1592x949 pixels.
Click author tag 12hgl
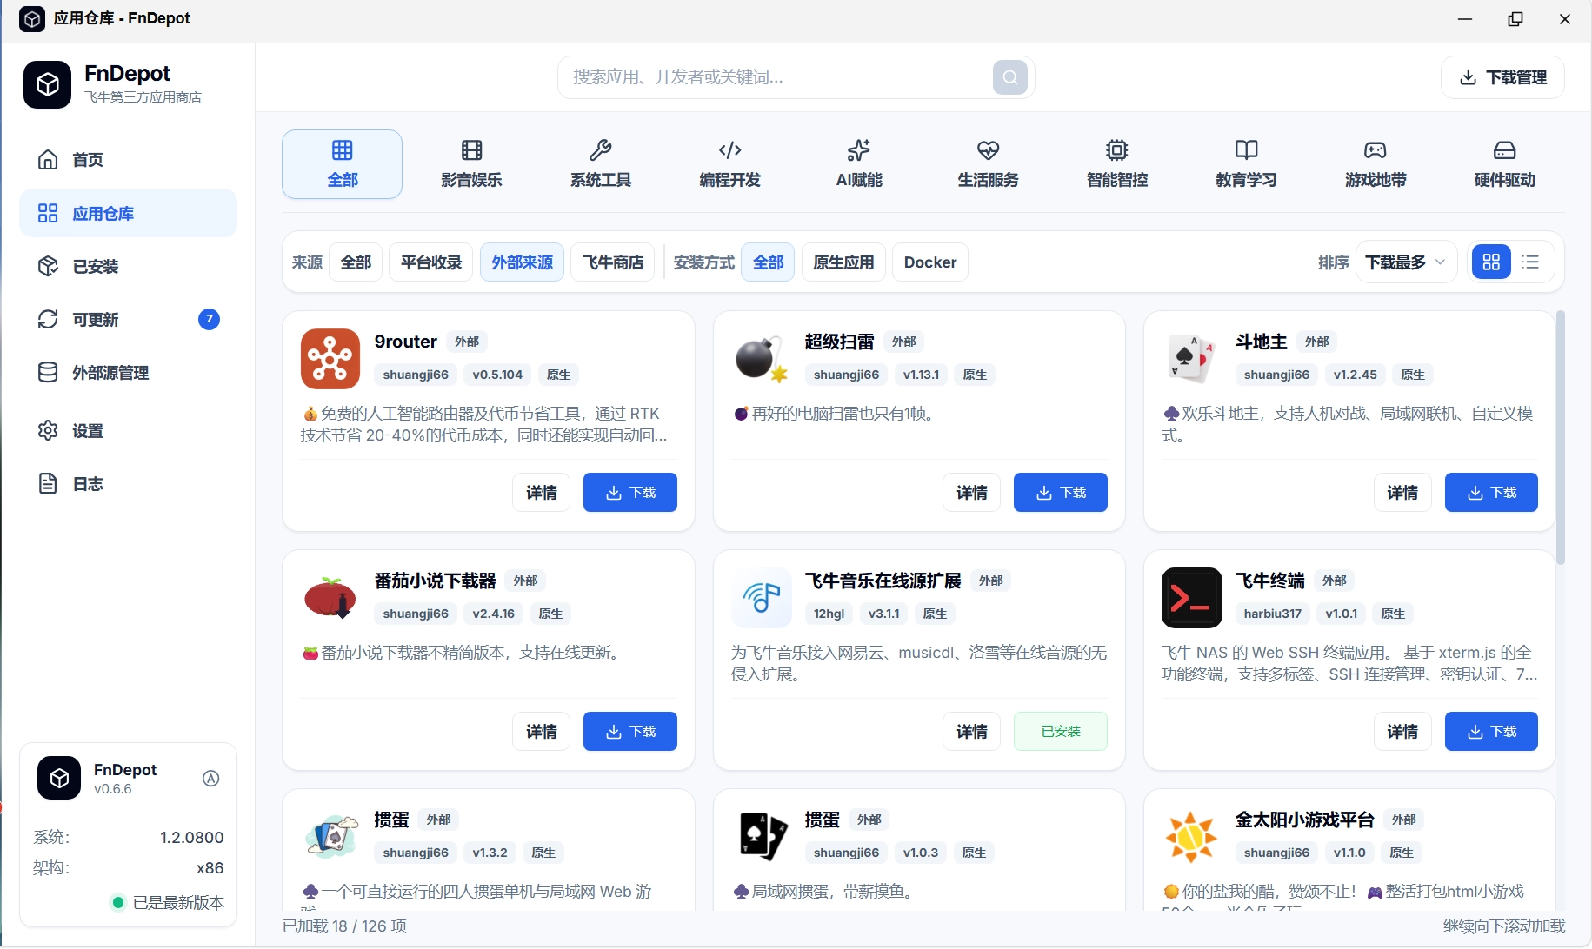click(x=829, y=614)
